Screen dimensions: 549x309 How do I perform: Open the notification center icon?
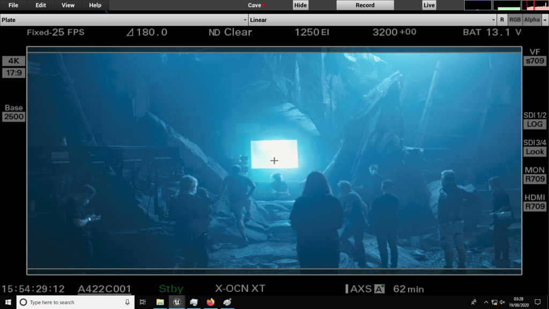539,303
